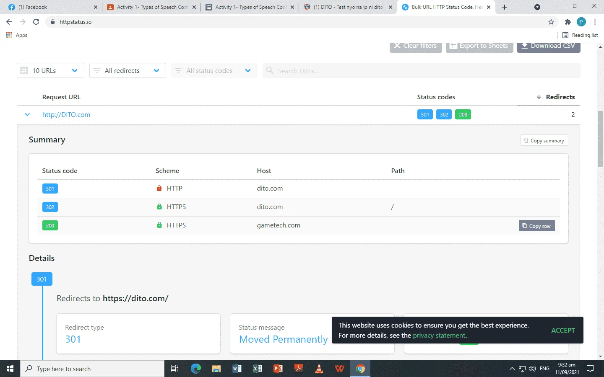The width and height of the screenshot is (604, 377).
Task: Click the 200 status badge in summary table
Action: pyautogui.click(x=50, y=225)
